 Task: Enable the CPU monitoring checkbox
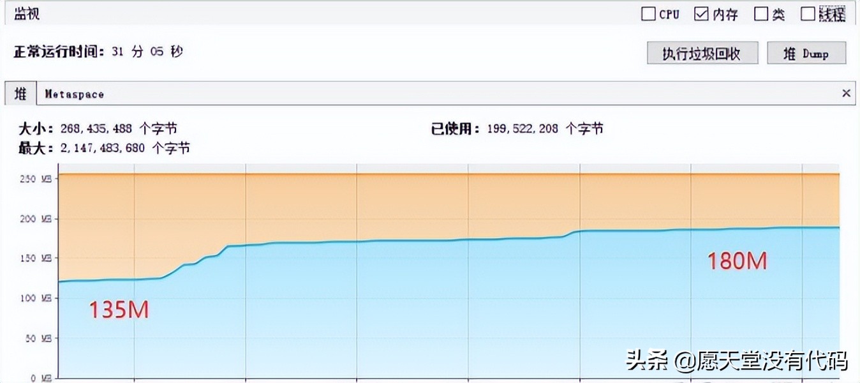pos(648,13)
